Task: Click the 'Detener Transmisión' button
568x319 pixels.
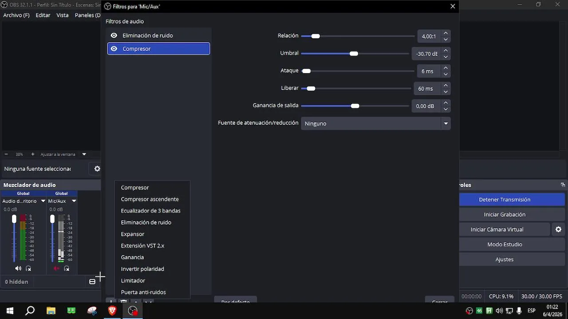Action: point(505,200)
